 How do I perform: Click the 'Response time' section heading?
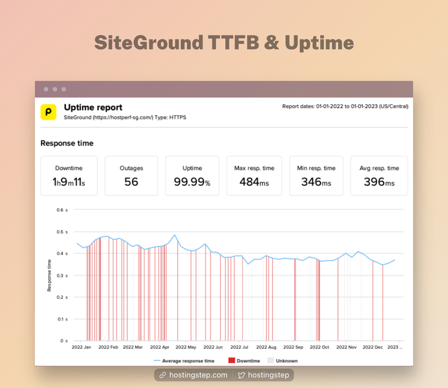click(67, 143)
